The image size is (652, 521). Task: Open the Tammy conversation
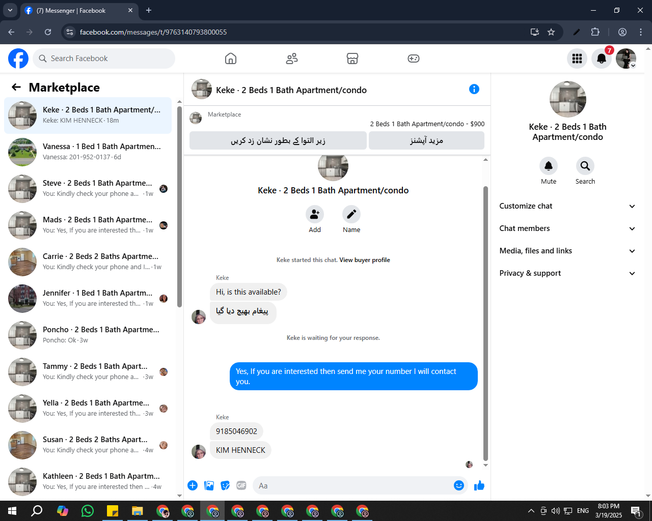click(88, 372)
